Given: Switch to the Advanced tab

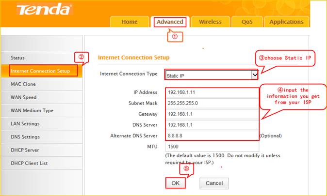Looking at the screenshot, I should coord(170,22).
